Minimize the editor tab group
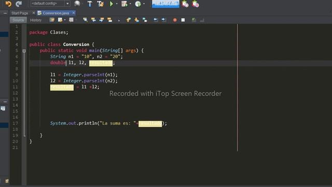Viewport: 332px width, 187px height. click(5, 13)
